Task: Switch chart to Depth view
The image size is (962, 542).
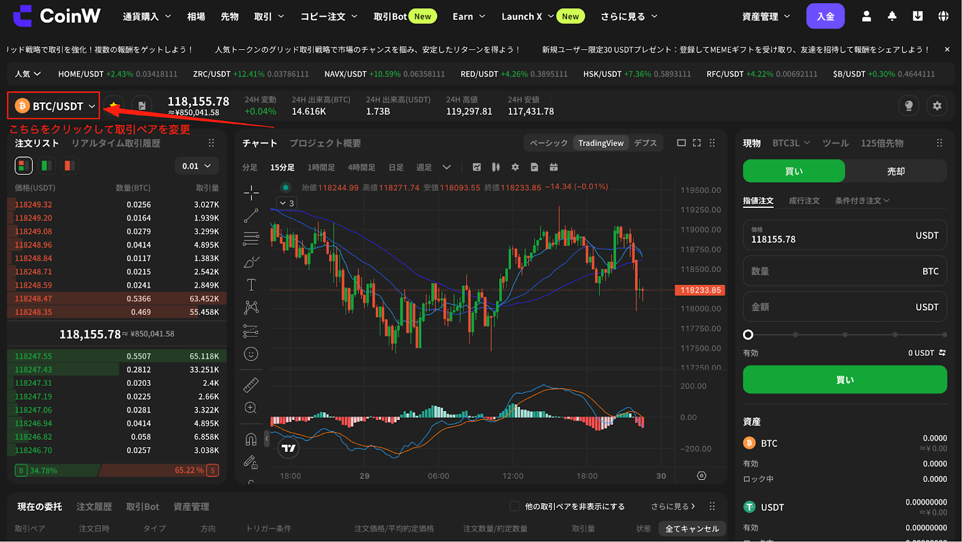Action: (x=645, y=143)
